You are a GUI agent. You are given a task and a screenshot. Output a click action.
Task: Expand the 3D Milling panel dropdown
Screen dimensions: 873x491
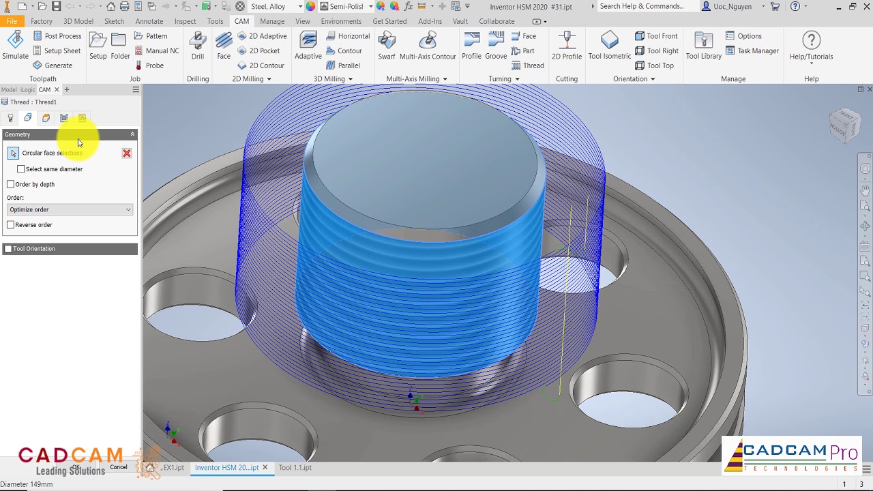[351, 79]
